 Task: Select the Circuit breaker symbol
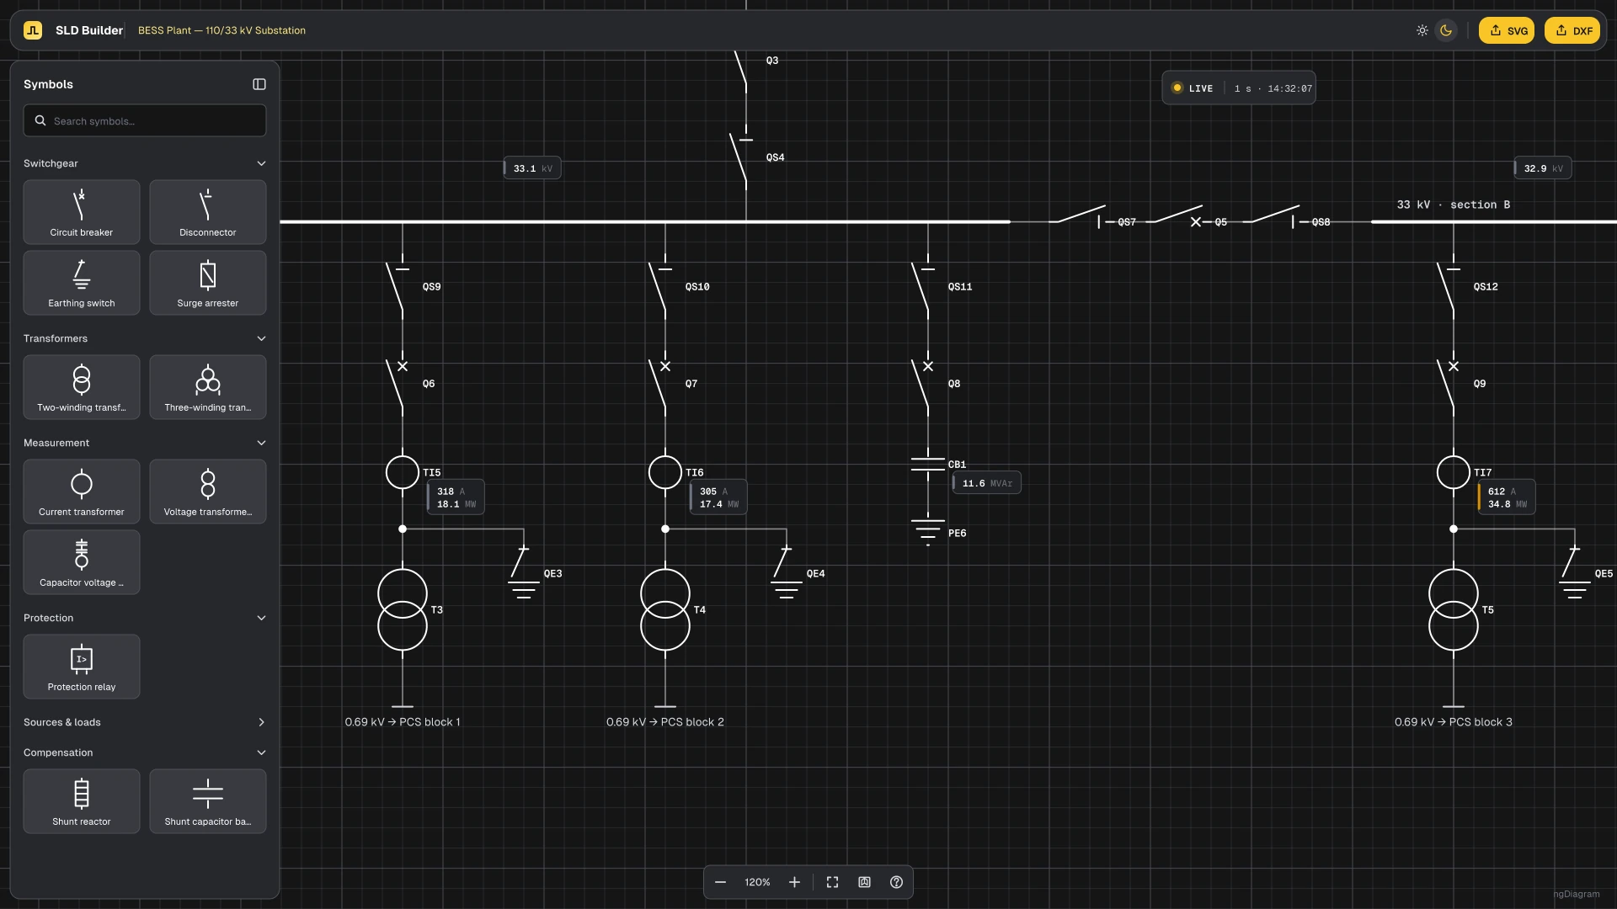(x=82, y=212)
